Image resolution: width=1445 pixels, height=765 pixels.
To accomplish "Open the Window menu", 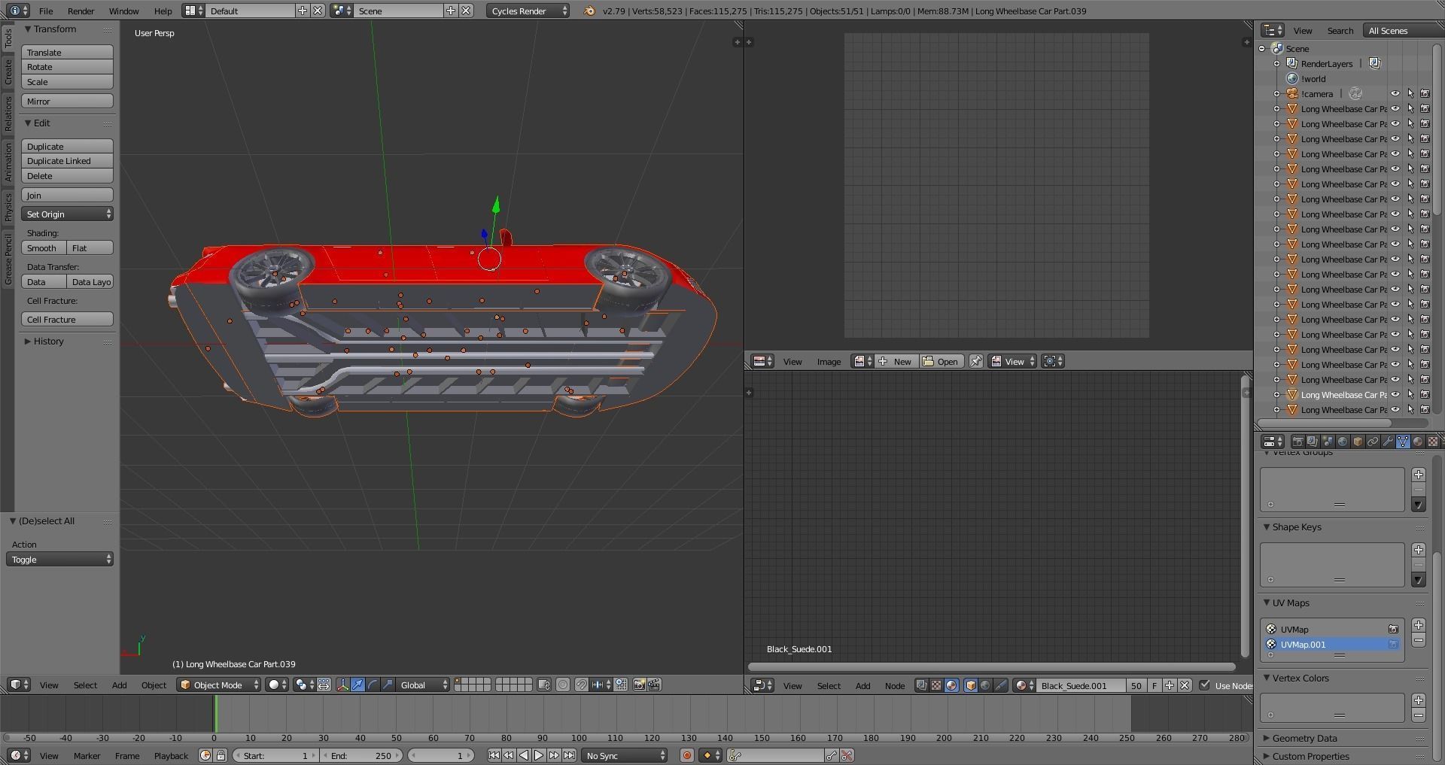I will [x=123, y=11].
